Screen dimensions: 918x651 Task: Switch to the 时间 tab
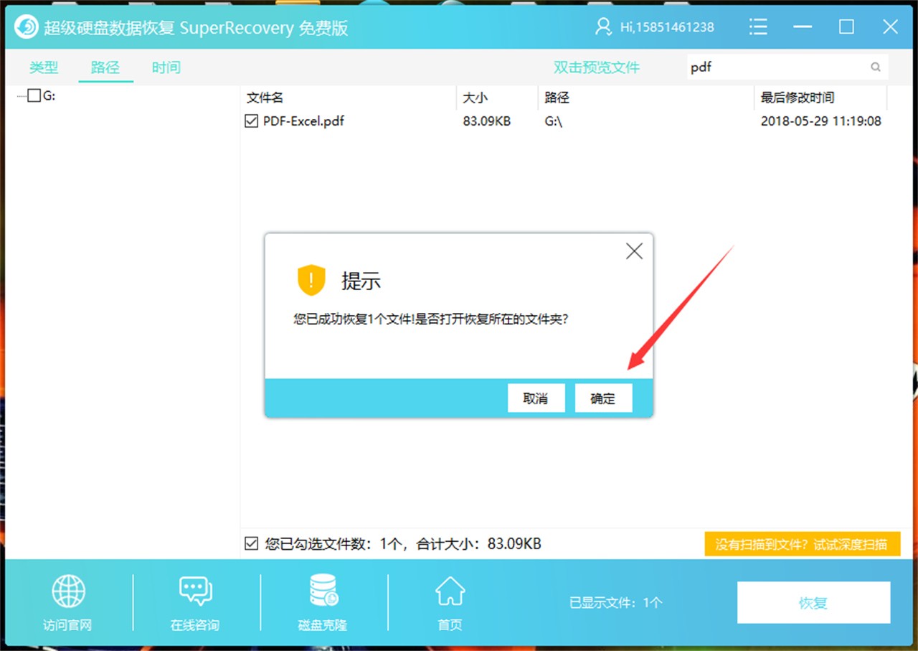coord(166,67)
